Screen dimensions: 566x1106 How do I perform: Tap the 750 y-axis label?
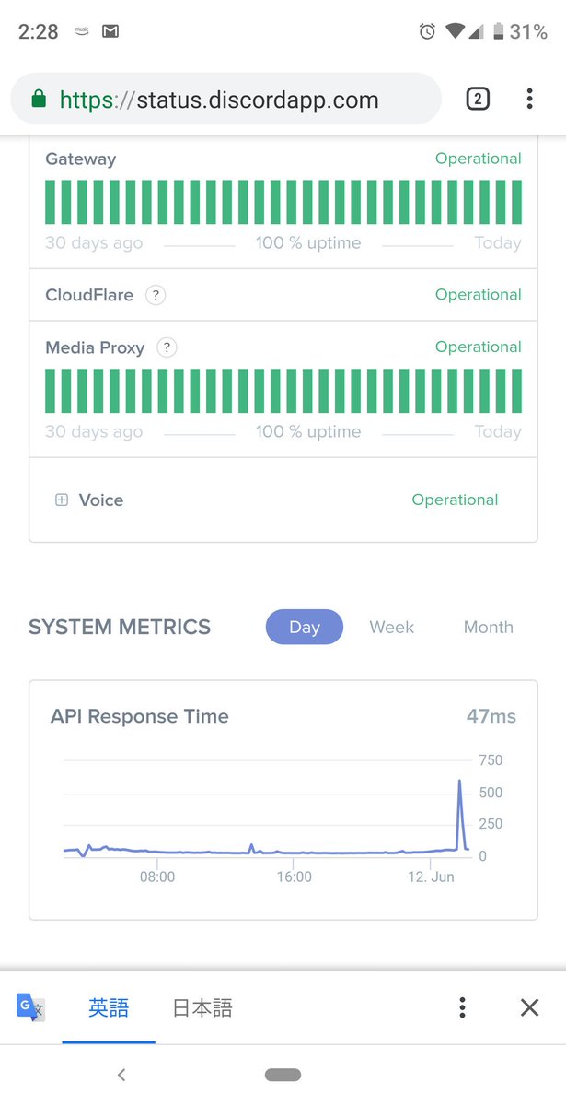pyautogui.click(x=491, y=760)
